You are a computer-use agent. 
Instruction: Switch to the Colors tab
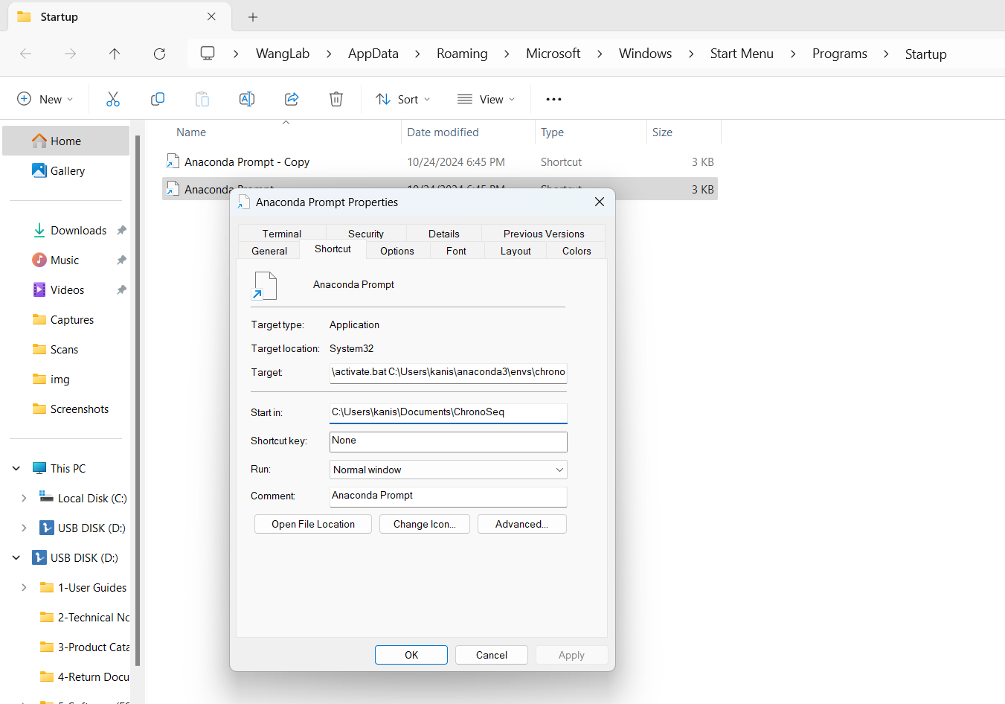click(x=577, y=251)
